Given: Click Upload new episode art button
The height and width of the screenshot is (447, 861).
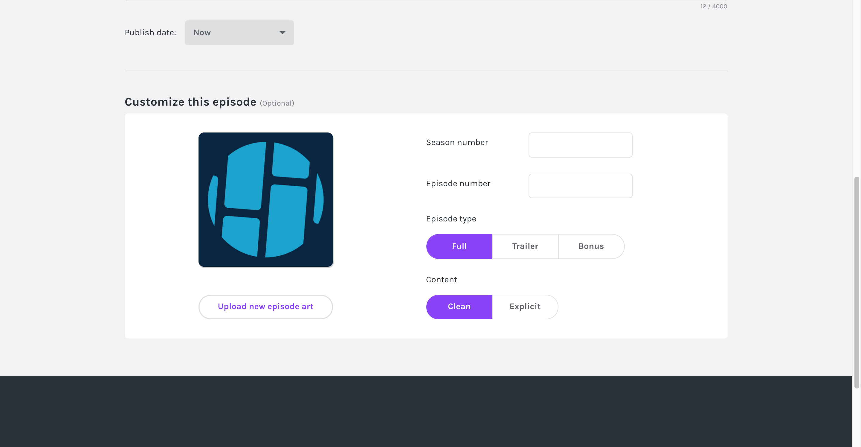Looking at the screenshot, I should (x=265, y=306).
